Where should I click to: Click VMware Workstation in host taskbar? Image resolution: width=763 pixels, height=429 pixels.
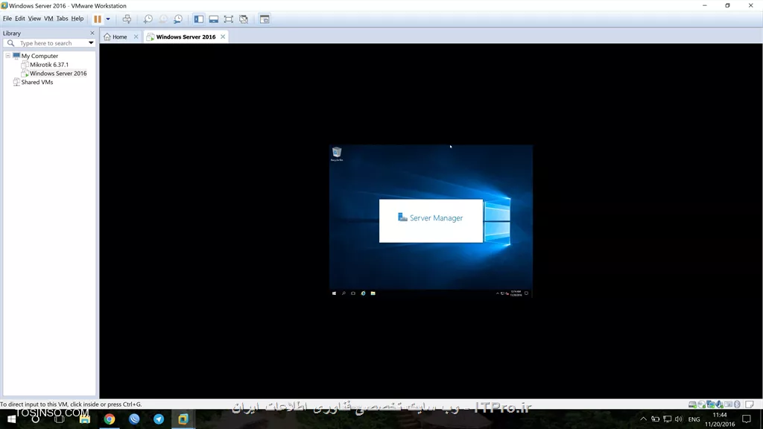coord(183,419)
